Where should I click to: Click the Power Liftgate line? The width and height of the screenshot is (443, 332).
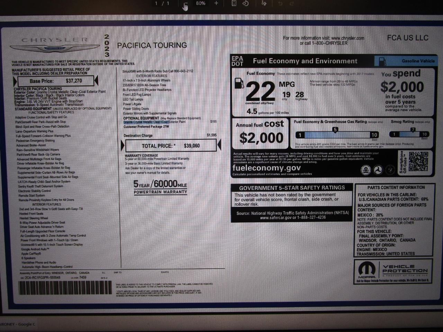click(x=132, y=104)
